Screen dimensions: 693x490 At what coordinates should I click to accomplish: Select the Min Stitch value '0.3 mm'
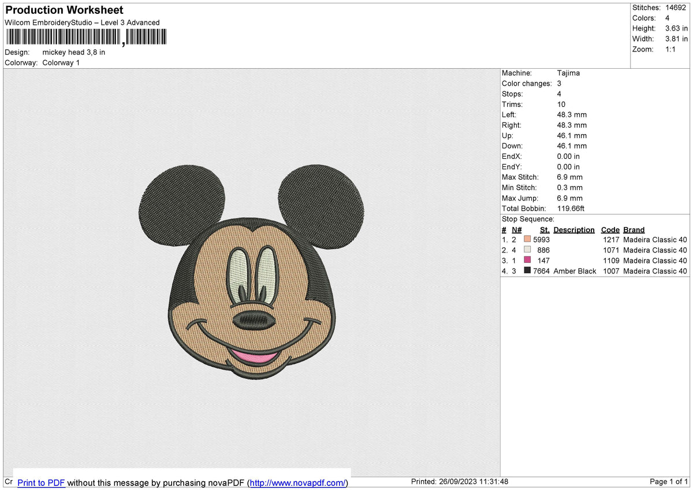click(570, 187)
